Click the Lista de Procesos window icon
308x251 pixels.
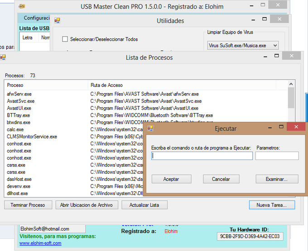3,57
